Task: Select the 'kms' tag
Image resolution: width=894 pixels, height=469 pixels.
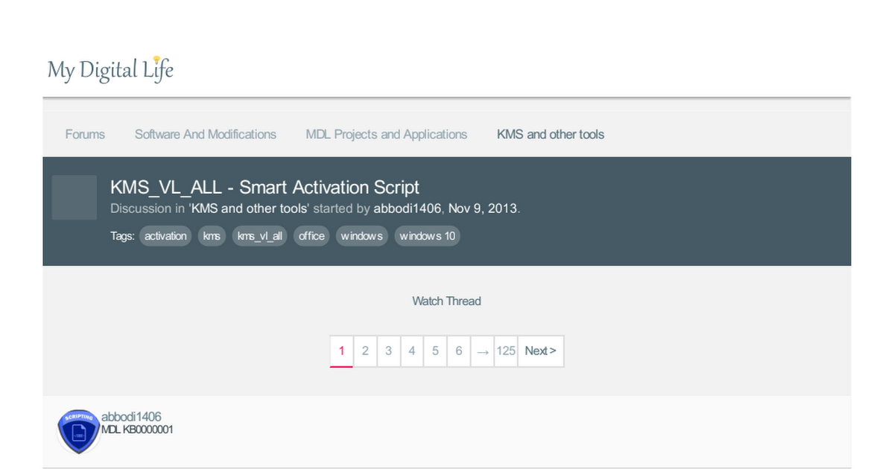Action: [212, 236]
